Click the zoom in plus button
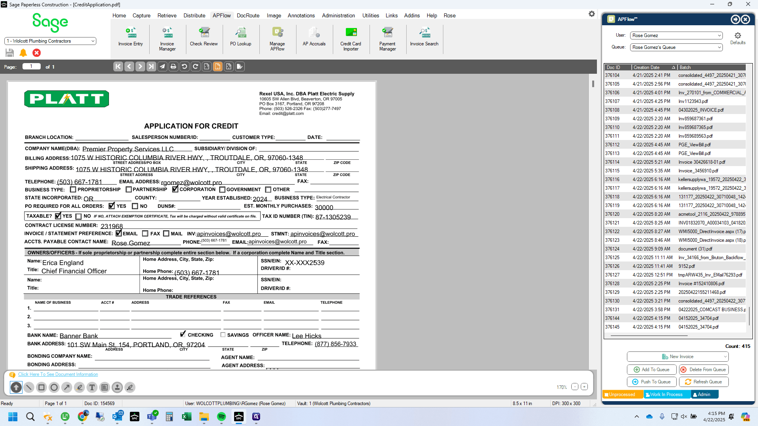This screenshot has height=426, width=758. [x=584, y=387]
